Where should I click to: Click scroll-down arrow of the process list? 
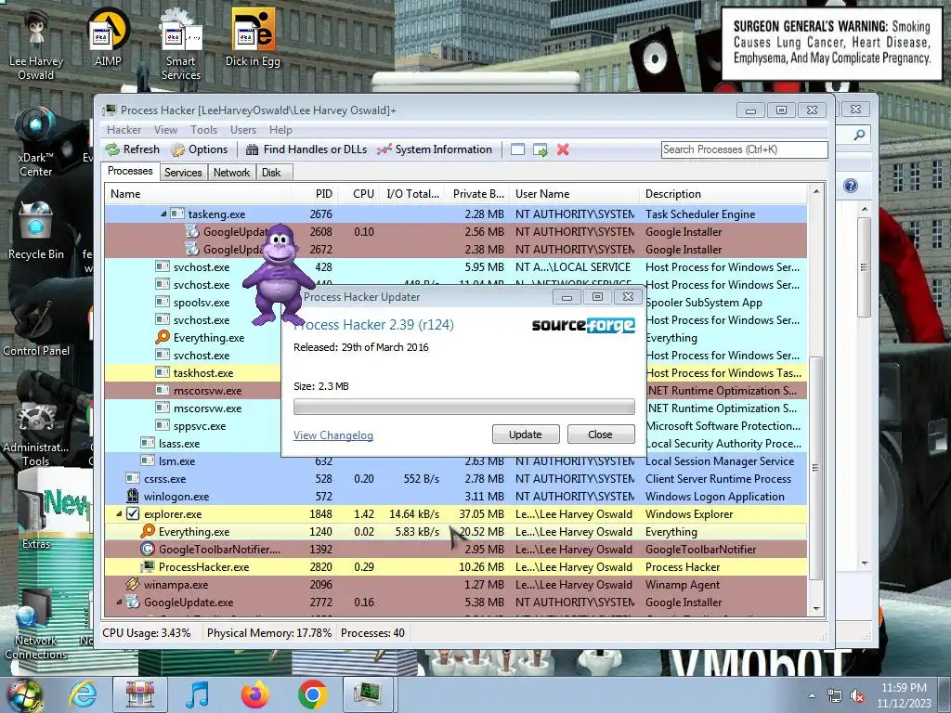(x=816, y=609)
